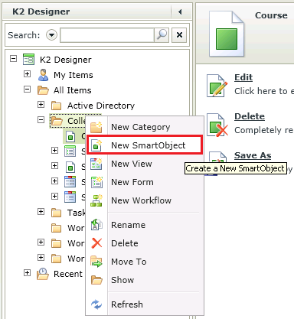Select New SmartObject from the context menu

point(145,145)
